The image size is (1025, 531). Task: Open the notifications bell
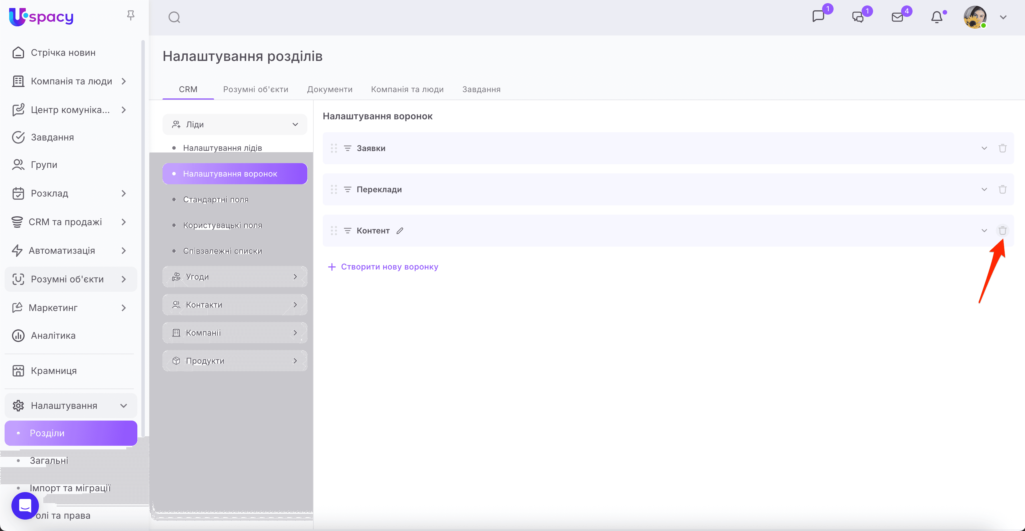click(937, 17)
